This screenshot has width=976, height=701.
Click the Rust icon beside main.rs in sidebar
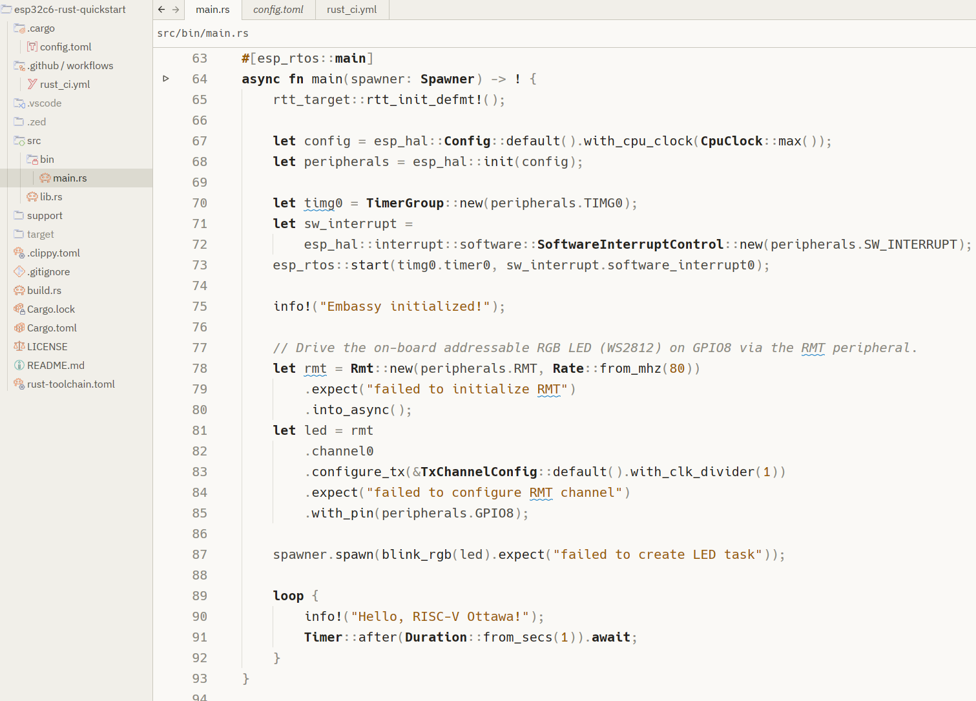point(45,178)
